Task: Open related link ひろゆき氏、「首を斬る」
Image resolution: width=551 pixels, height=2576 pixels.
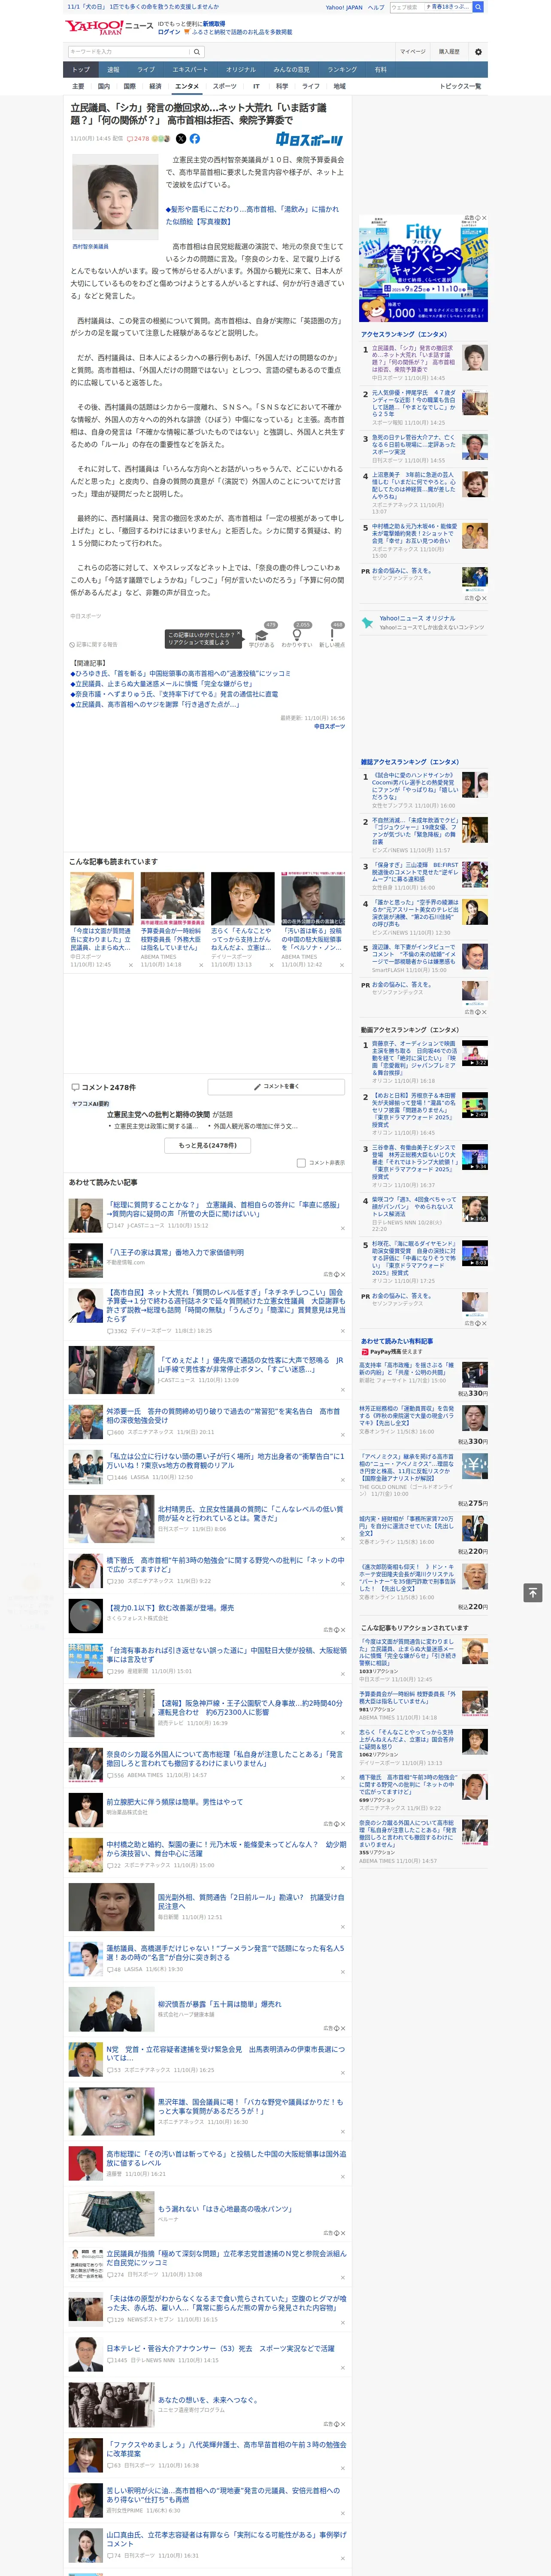Action: click(182, 674)
